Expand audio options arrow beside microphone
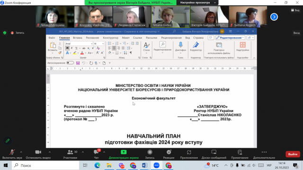 tap(21, 152)
